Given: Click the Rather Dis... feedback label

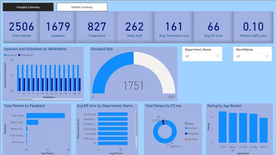Looking at the screenshot, I should 17,129.
